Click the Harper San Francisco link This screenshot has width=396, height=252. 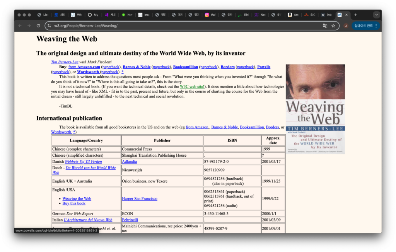tap(139, 199)
